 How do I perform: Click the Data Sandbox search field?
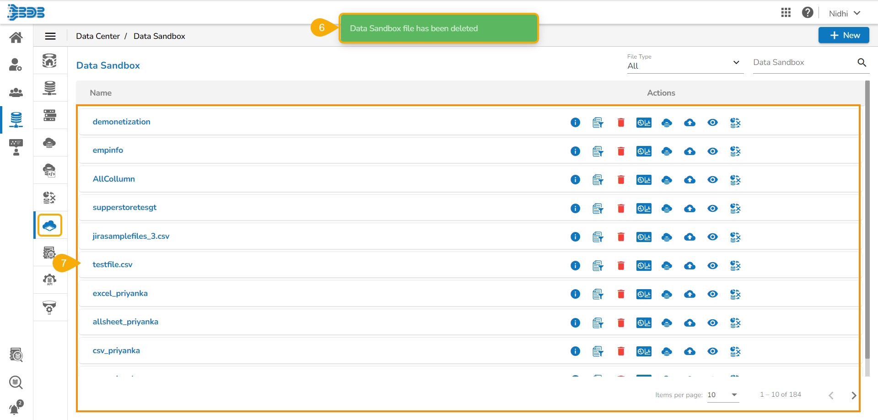pyautogui.click(x=803, y=63)
